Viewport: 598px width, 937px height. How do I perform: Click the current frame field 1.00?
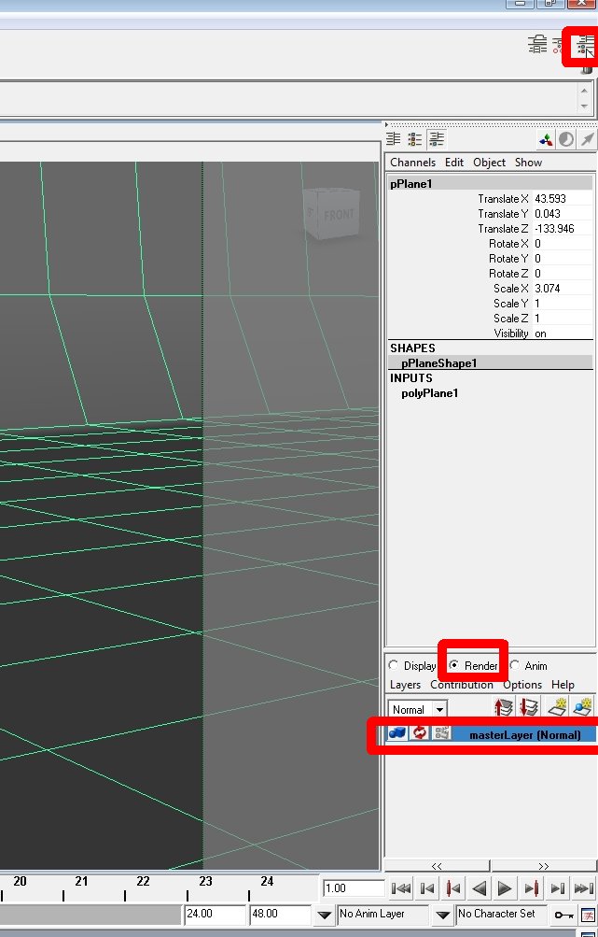pos(354,888)
